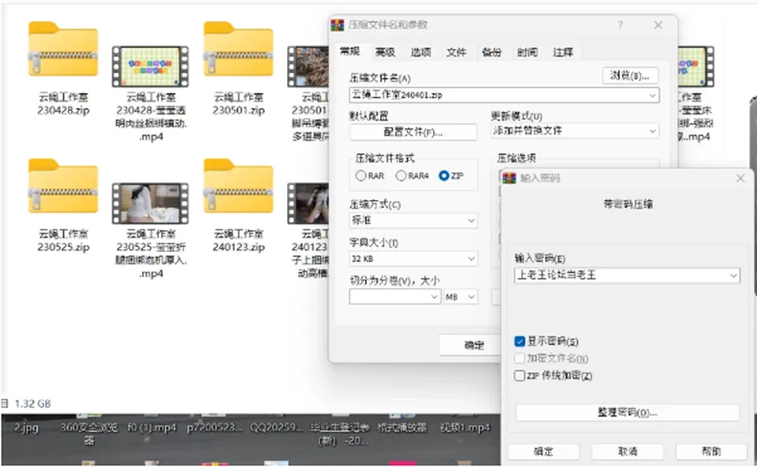Click the 整理密码(O)... button
This screenshot has width=757, height=467.
pyautogui.click(x=628, y=413)
